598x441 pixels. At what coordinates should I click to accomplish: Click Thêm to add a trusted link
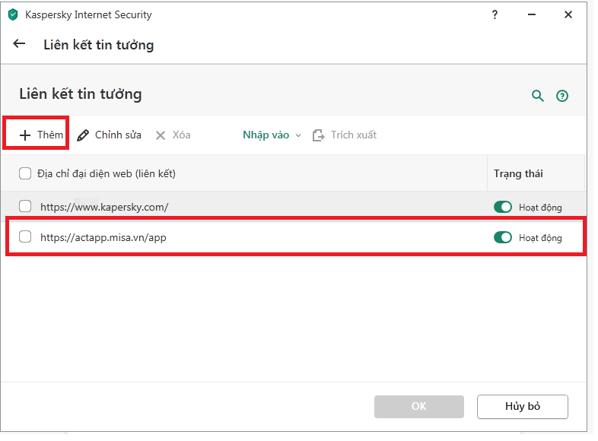click(x=41, y=135)
